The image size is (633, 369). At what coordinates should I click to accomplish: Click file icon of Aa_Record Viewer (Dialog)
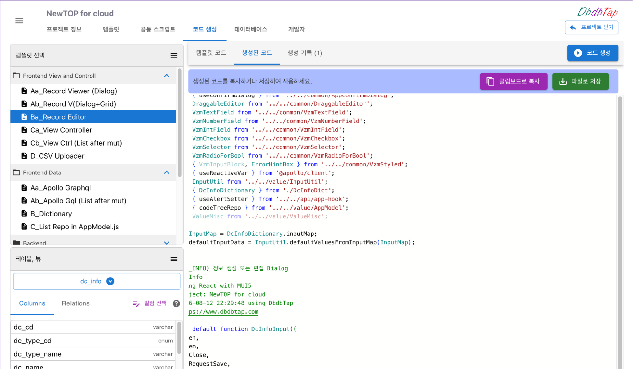24,91
